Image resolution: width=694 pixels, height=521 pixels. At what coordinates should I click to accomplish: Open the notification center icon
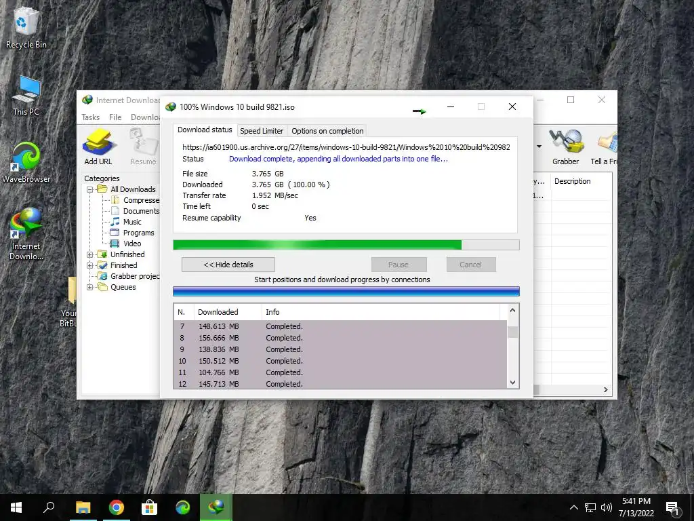672,507
